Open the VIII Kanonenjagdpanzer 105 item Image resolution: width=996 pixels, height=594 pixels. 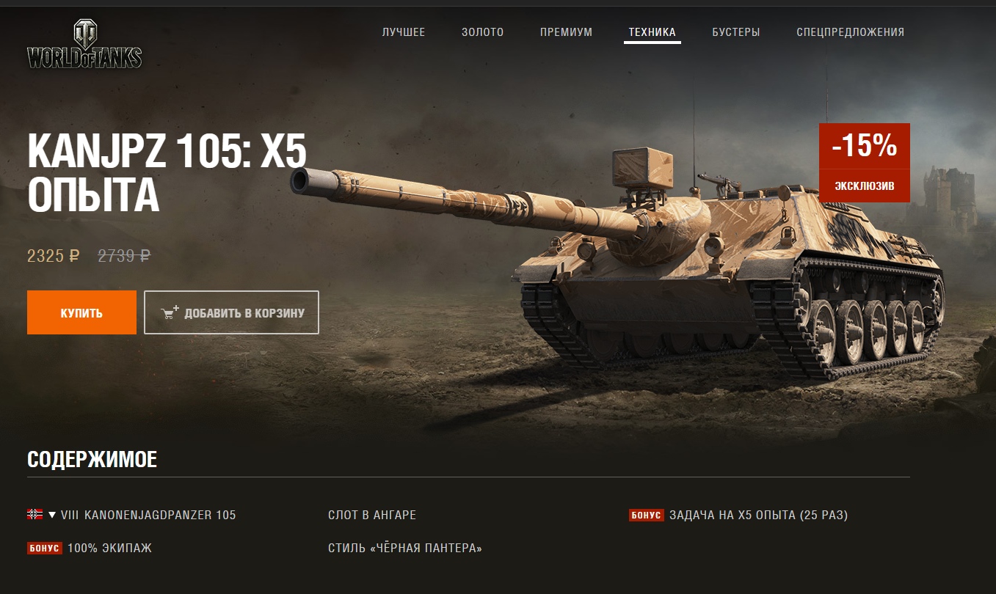pos(148,515)
